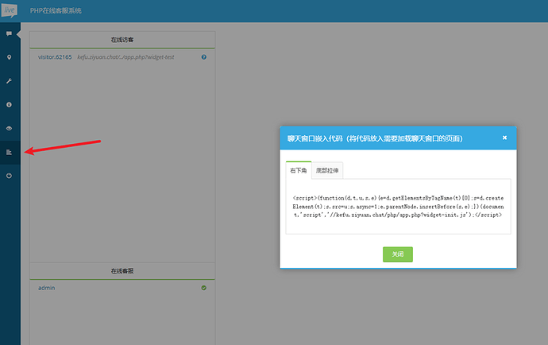Click the admin operator name
Image resolution: width=548 pixels, height=345 pixels.
[x=47, y=288]
